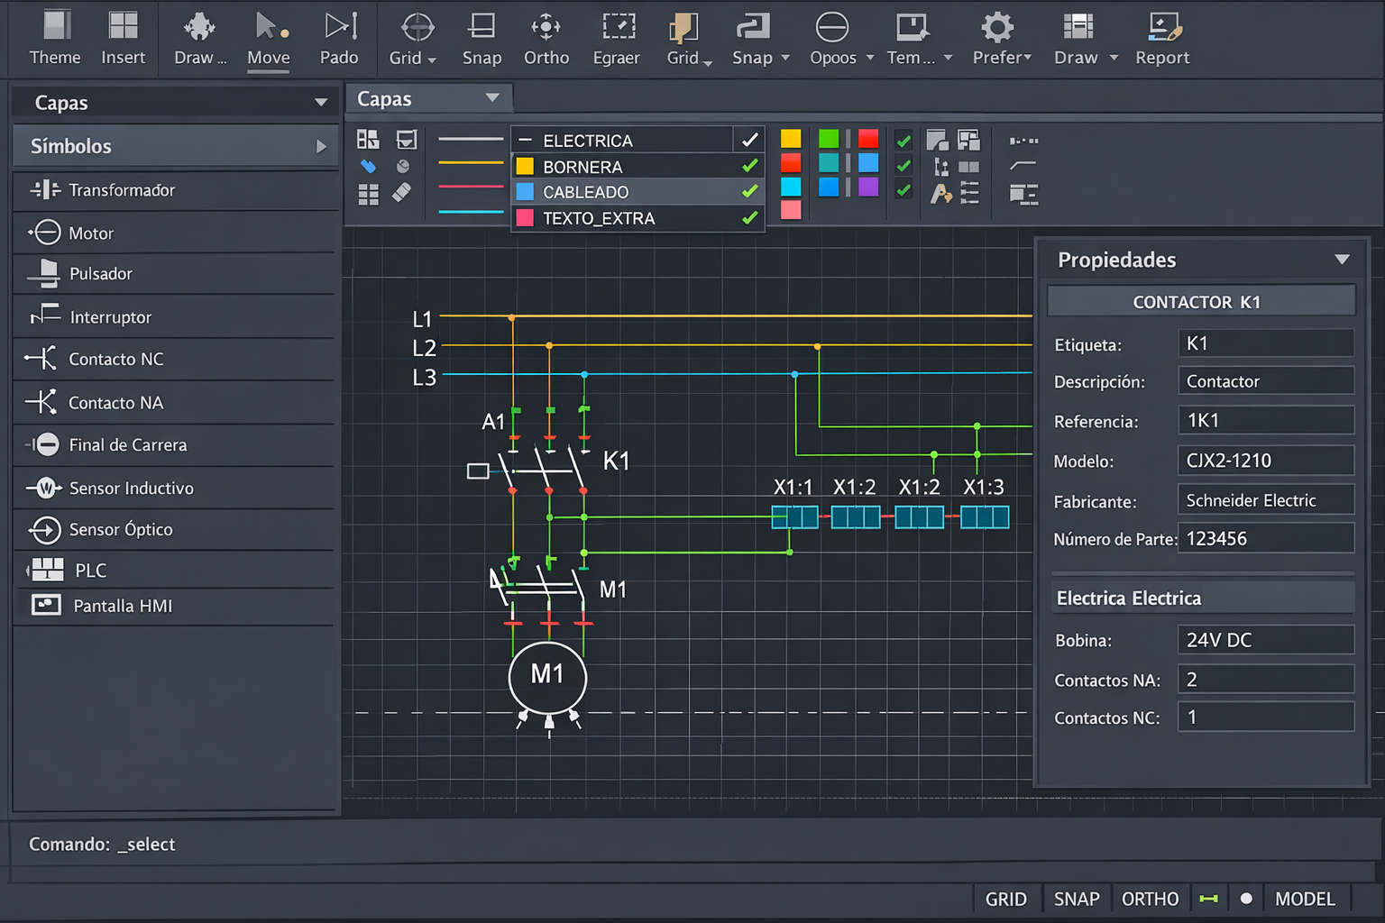
Task: Activate the Pado tool
Action: (x=339, y=38)
